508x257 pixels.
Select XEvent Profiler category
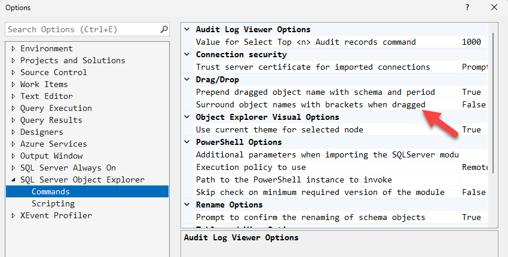click(56, 216)
